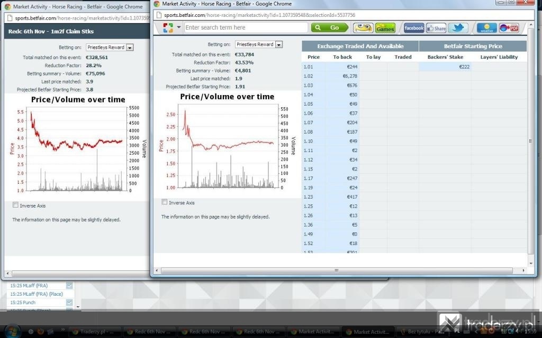Open the dropdown arrow beside the toolbar logo
The height and width of the screenshot is (338, 542).
click(x=179, y=27)
